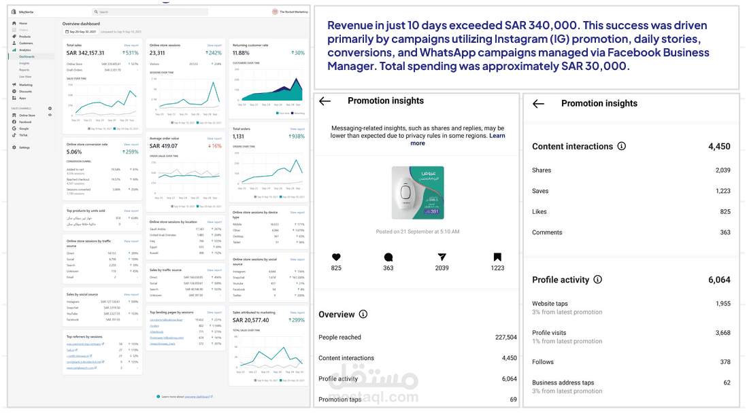This screenshot has height=413, width=747.
Task: View report for Top landing pages by sessions
Action: (214, 312)
